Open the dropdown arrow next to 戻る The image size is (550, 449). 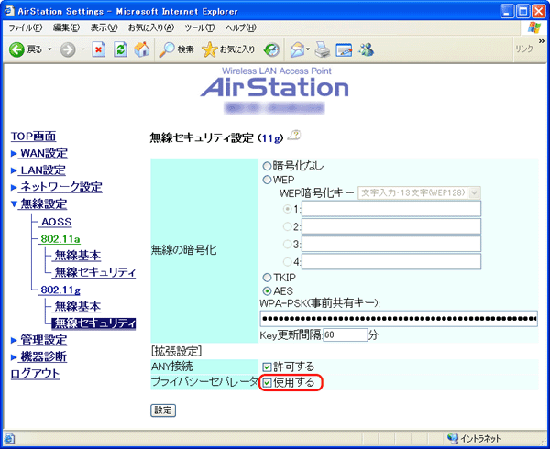coord(49,49)
